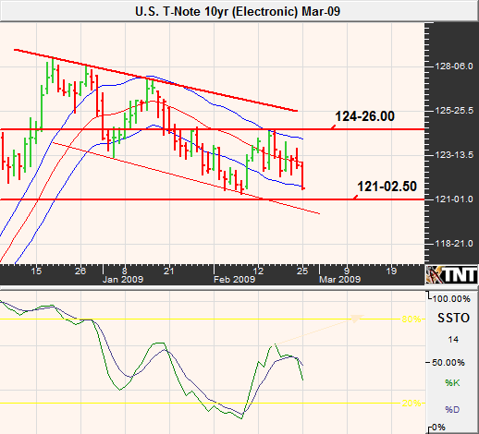Viewport: 479px width, 434px height.
Task: Select the 123-13.5 price axis label
Action: tap(453, 155)
